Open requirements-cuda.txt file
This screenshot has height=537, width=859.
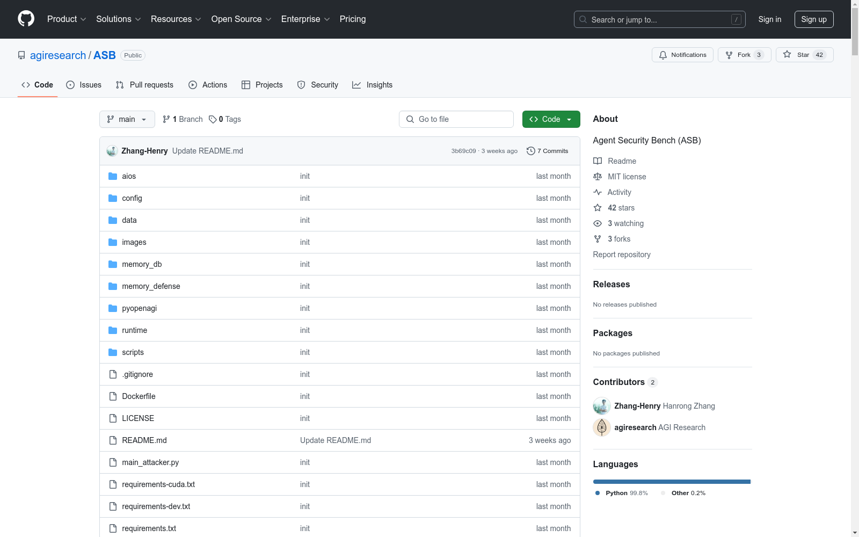(158, 484)
